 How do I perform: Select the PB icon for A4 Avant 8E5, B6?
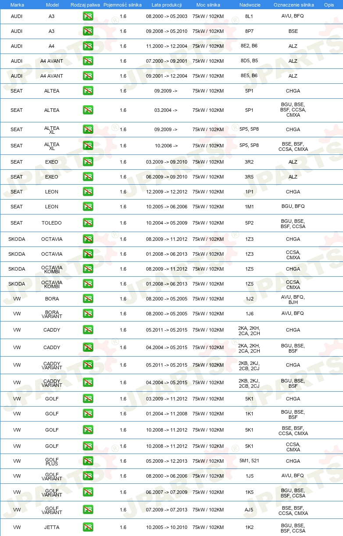tap(88, 76)
